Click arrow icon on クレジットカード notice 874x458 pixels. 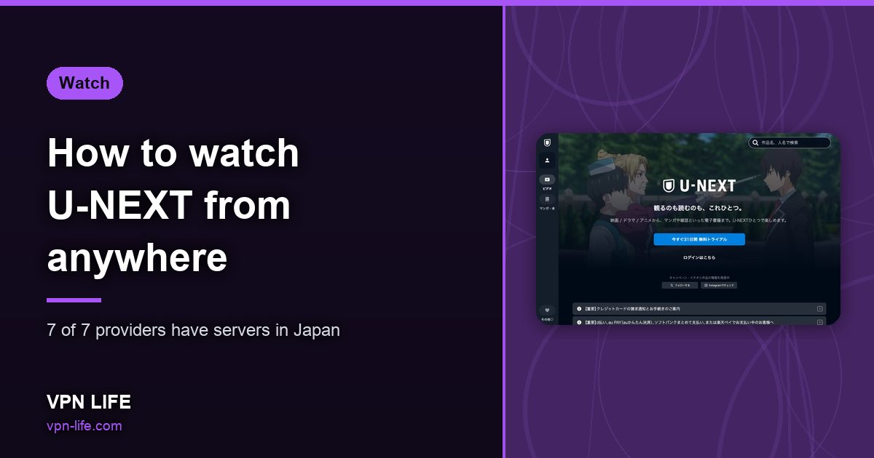[x=819, y=309]
